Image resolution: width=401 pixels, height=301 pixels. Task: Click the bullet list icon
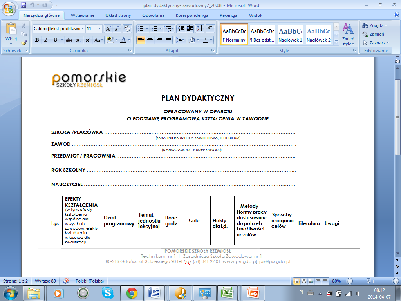141,29
